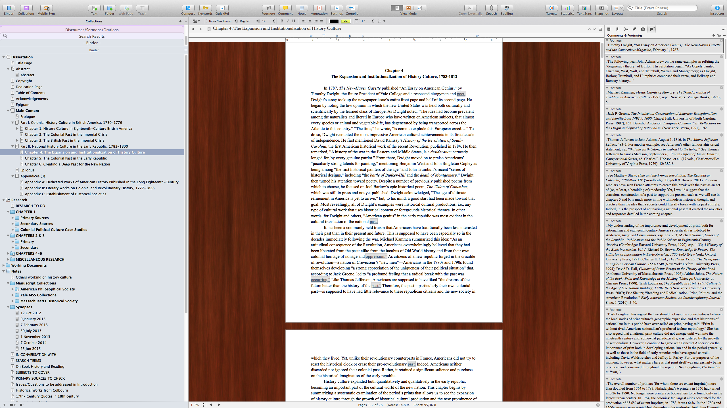
Task: Open the QuickRef panel
Action: 222,8
